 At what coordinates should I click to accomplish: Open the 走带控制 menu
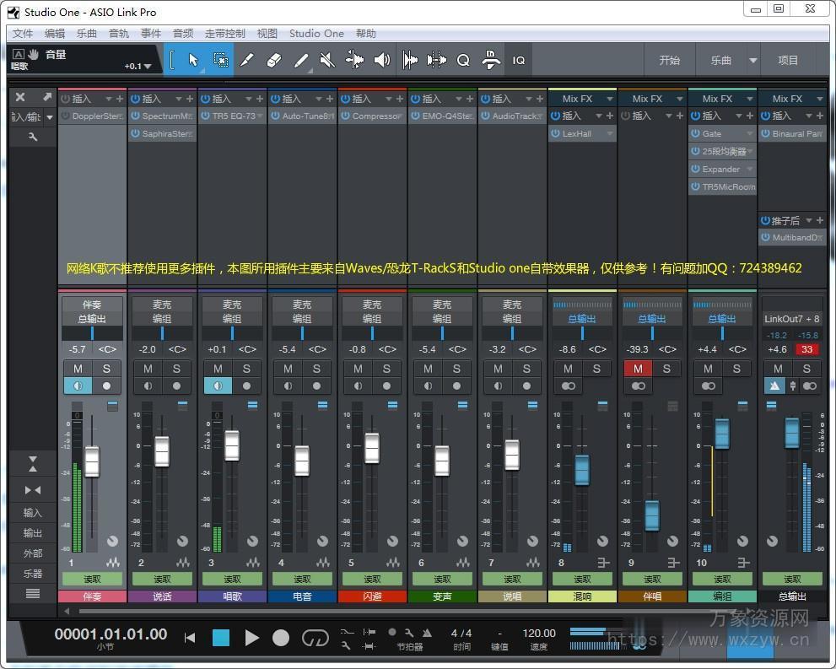225,34
